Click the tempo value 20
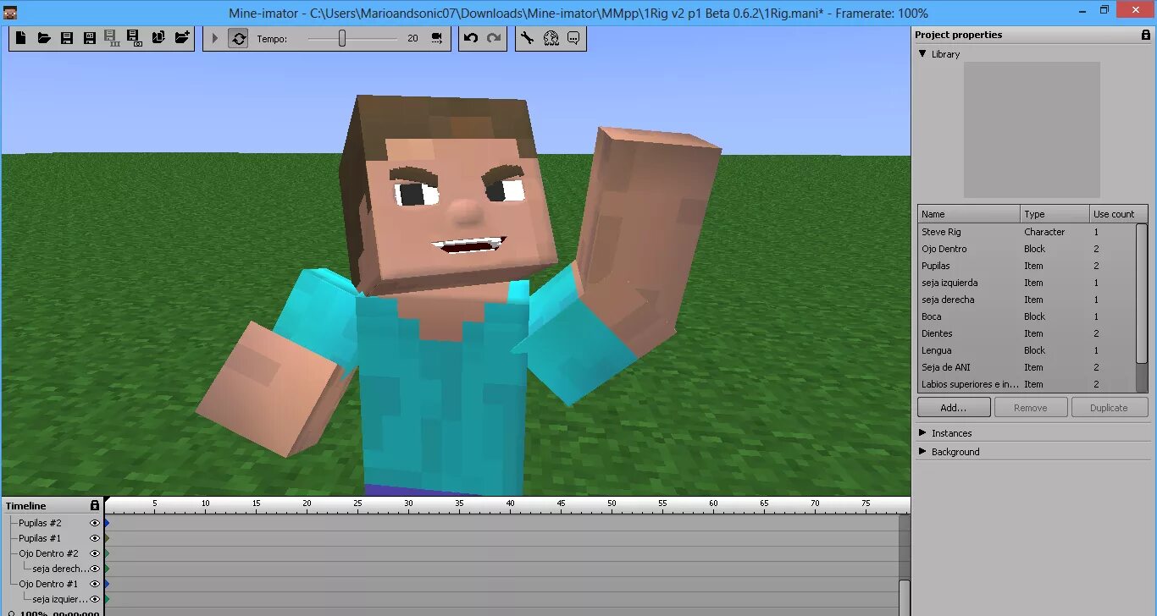The image size is (1157, 616). click(x=412, y=38)
